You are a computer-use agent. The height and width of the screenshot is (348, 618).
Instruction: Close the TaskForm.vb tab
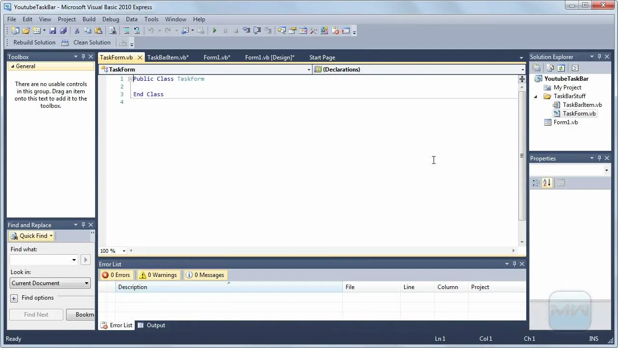(x=140, y=58)
